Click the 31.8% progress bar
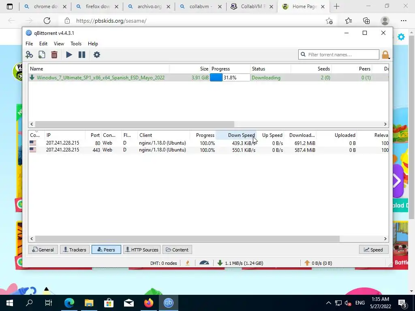415x311 pixels. 230,77
